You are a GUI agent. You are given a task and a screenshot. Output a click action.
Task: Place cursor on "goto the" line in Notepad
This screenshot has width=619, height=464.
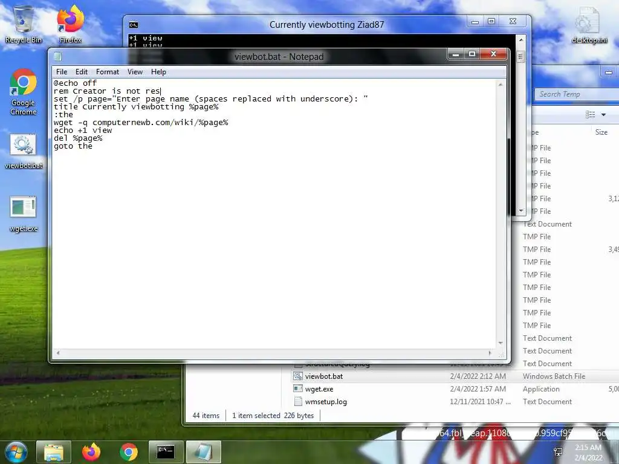point(73,146)
